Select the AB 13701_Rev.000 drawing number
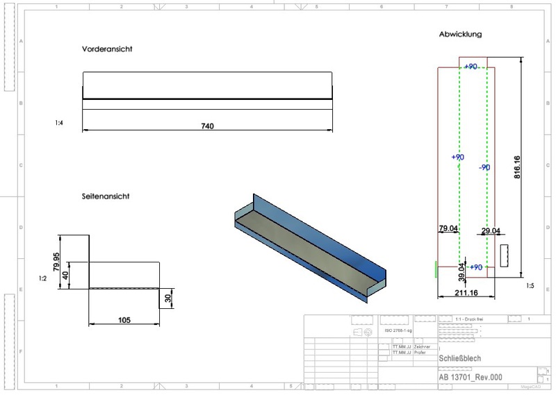The width and height of the screenshot is (556, 395). (x=469, y=377)
